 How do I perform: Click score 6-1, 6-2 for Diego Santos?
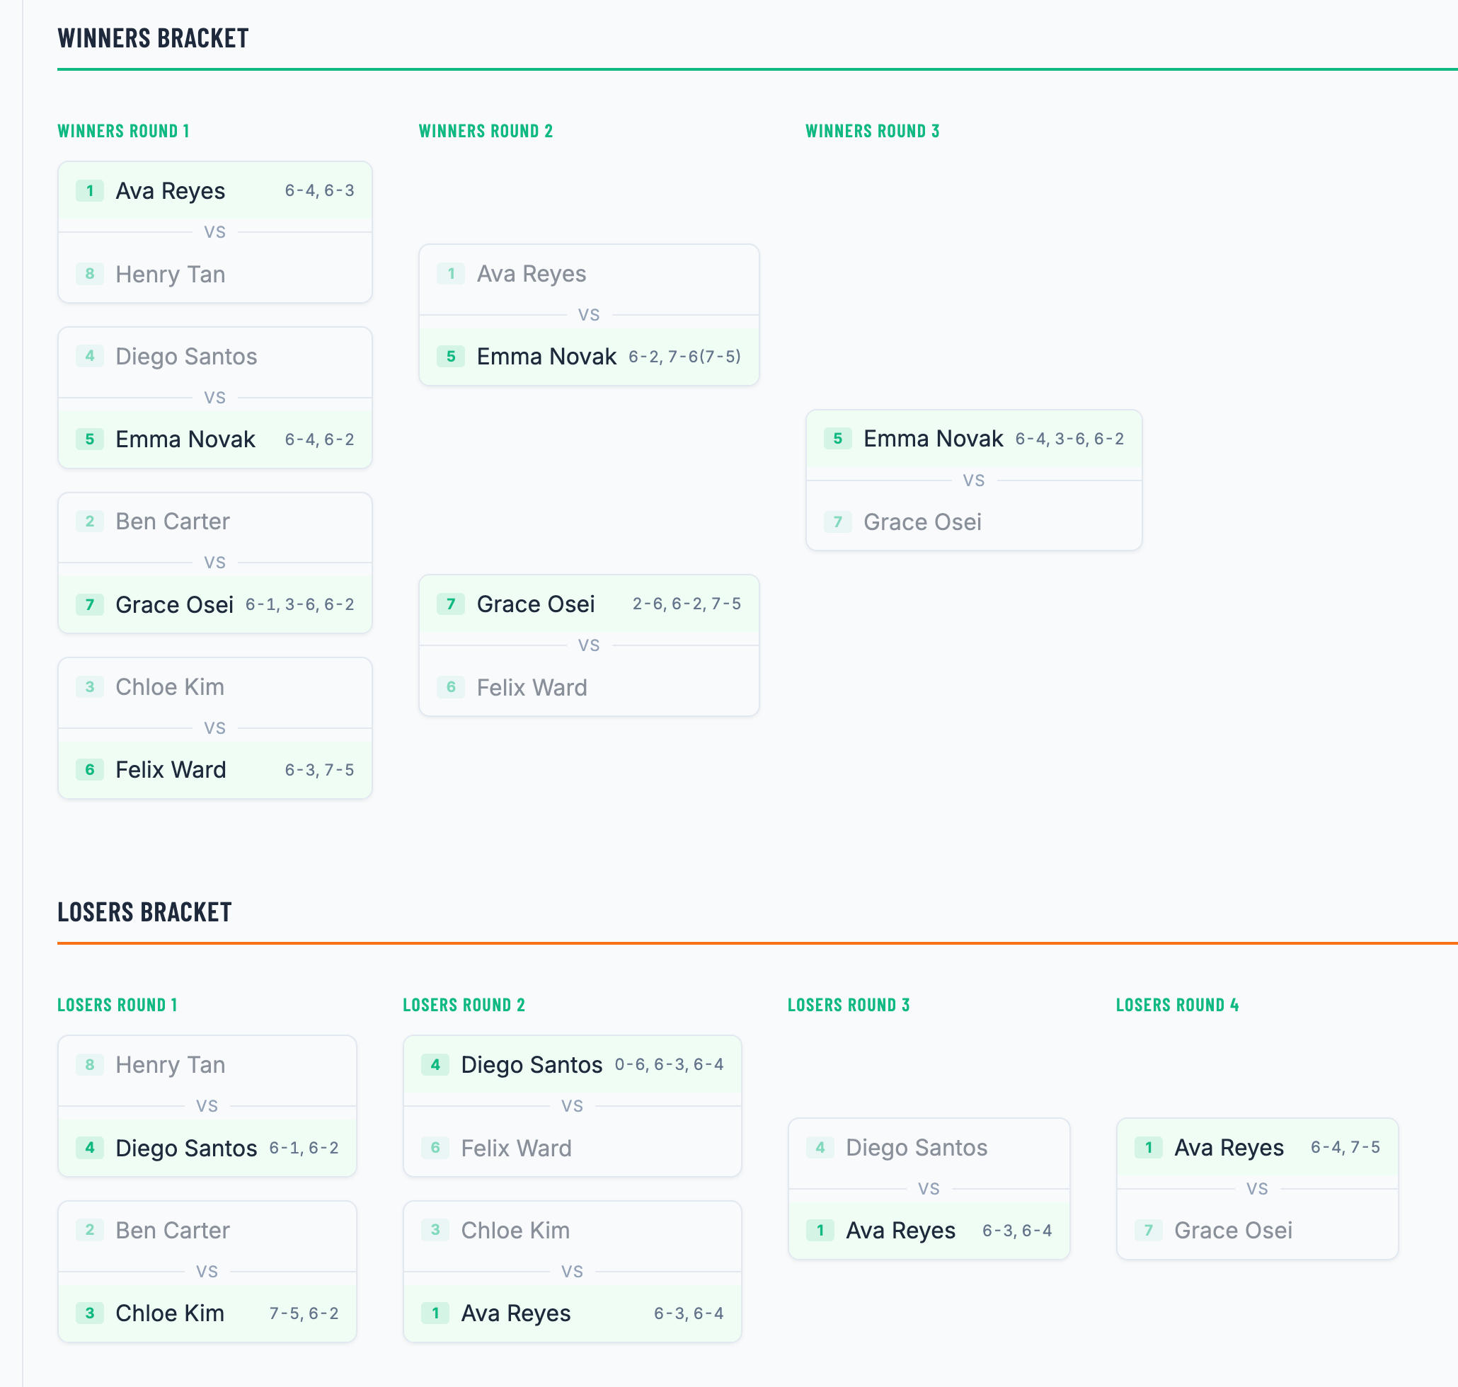click(x=304, y=1147)
